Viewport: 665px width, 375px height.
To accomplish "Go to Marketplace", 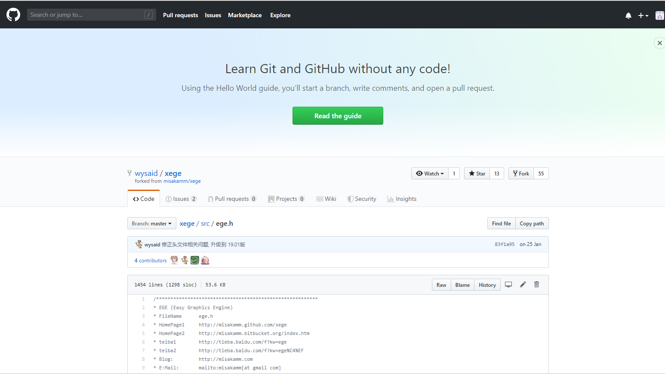I will coord(245,15).
